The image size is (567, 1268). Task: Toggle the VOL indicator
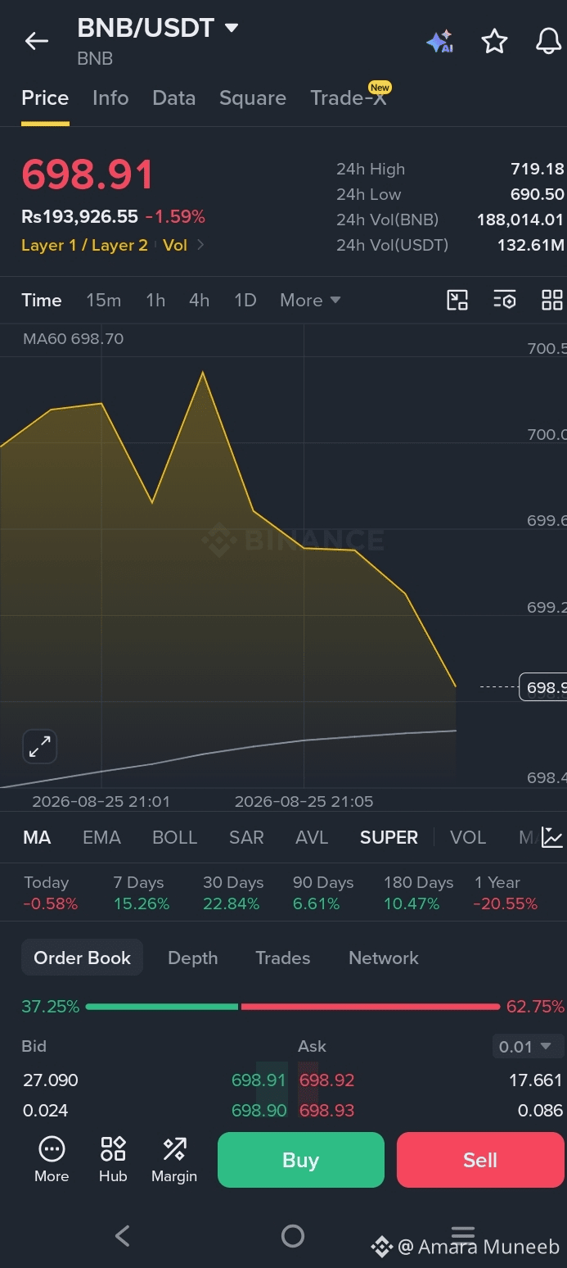468,837
